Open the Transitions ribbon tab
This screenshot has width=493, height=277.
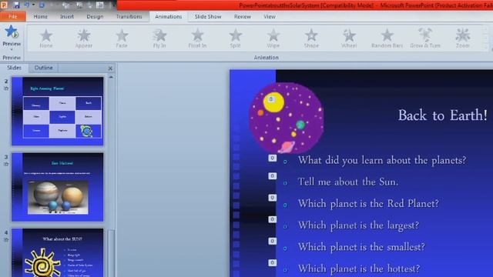[129, 17]
